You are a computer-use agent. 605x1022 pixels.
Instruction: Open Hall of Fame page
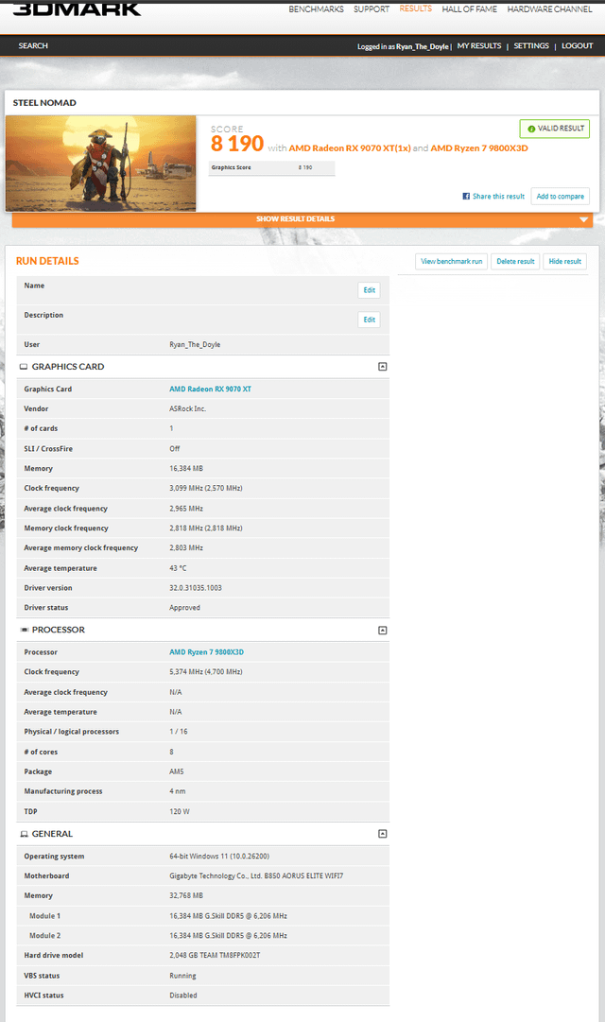pyautogui.click(x=470, y=9)
